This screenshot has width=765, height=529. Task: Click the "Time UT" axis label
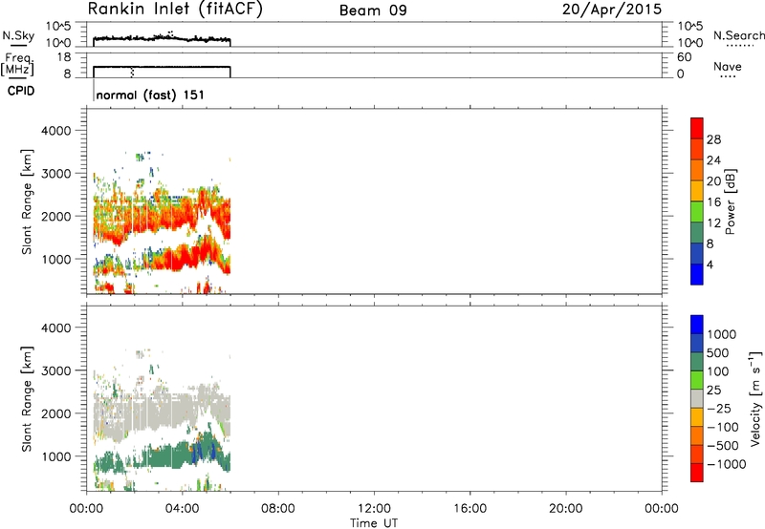tap(374, 523)
